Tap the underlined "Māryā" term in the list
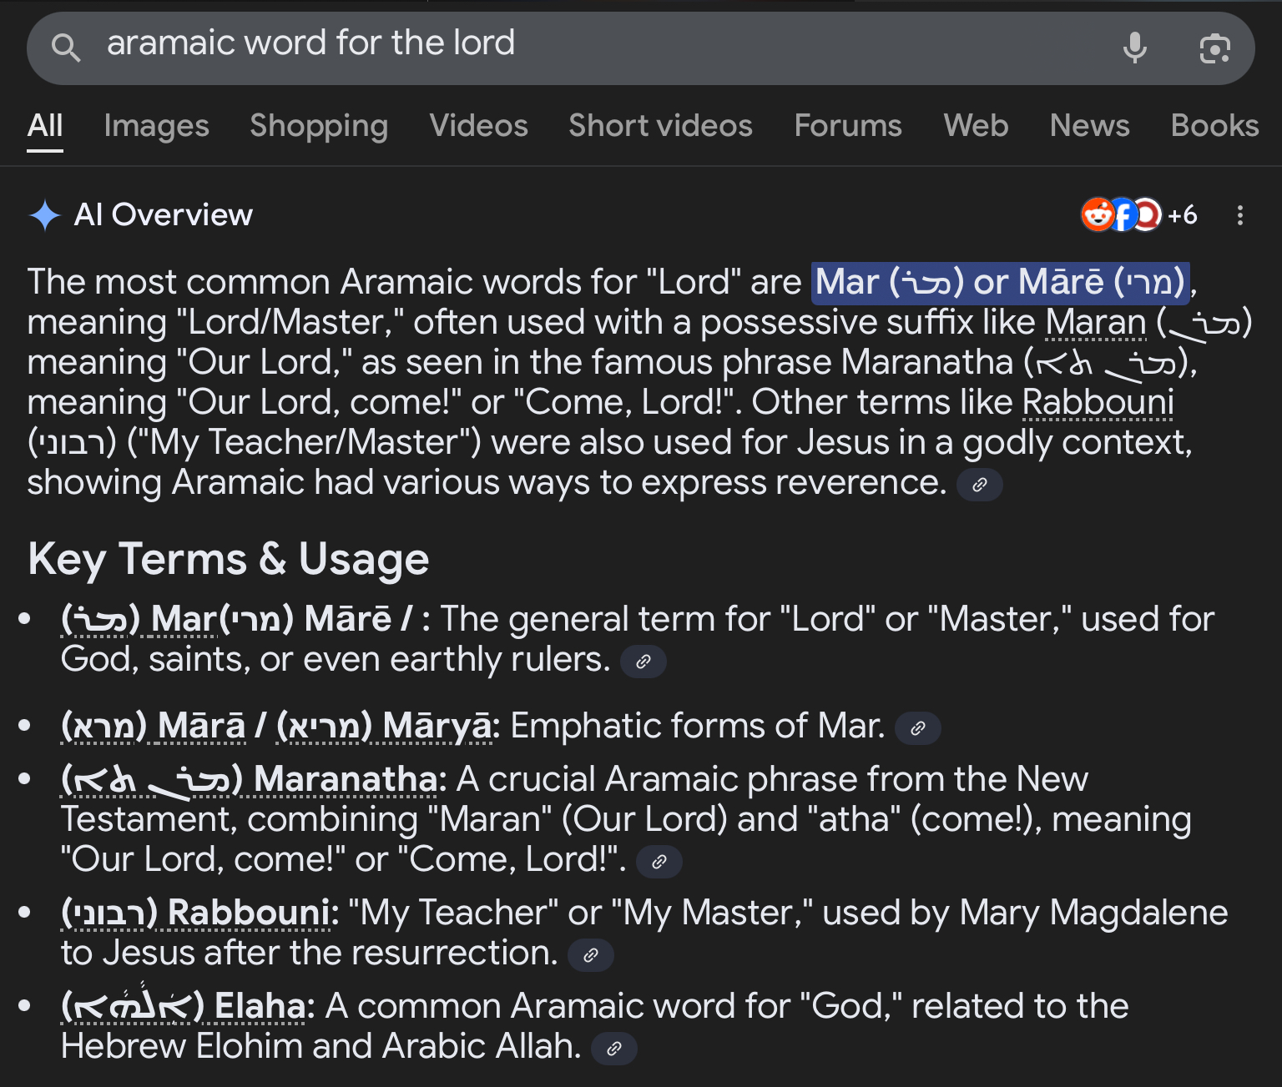 click(438, 726)
